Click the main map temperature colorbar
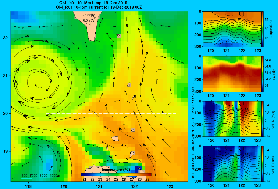This screenshot has width=278, height=189. (x=116, y=175)
